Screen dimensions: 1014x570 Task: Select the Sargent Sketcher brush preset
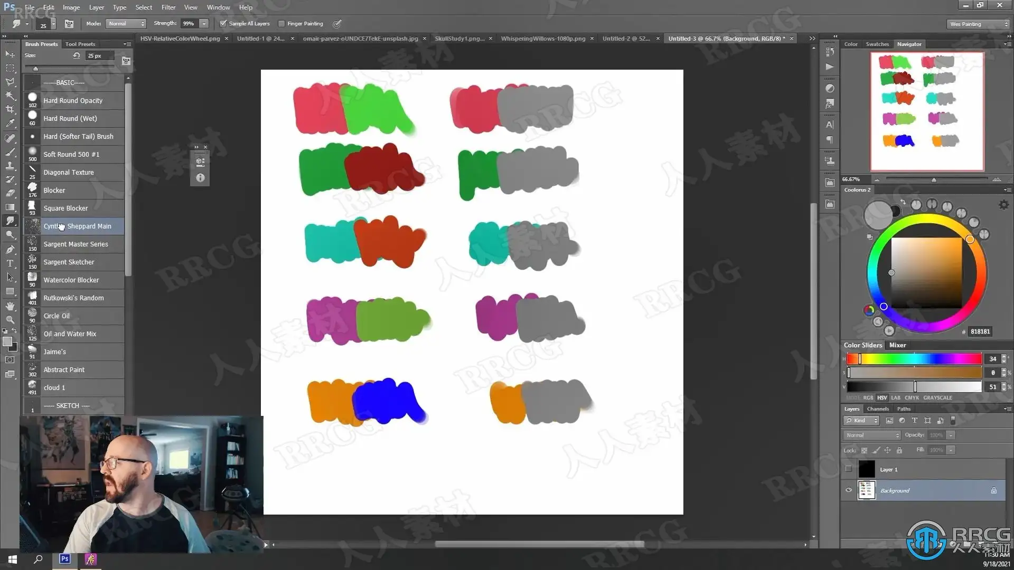[69, 262]
